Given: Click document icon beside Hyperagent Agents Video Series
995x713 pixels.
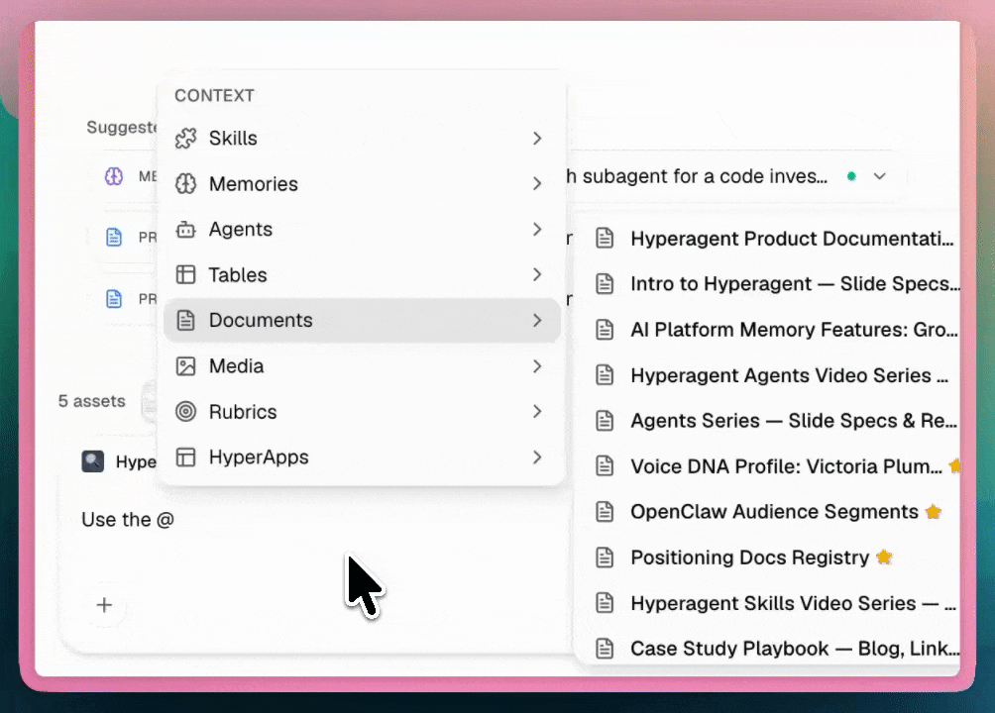Looking at the screenshot, I should click(605, 375).
